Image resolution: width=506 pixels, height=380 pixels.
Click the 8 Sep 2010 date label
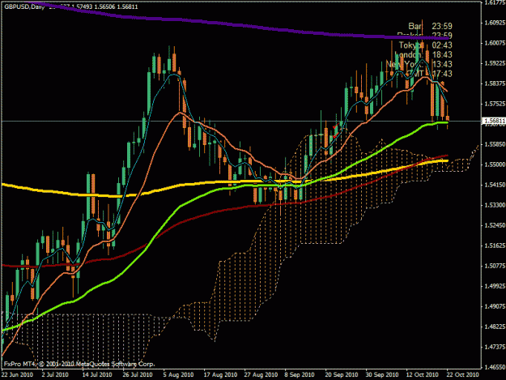[x=300, y=374]
